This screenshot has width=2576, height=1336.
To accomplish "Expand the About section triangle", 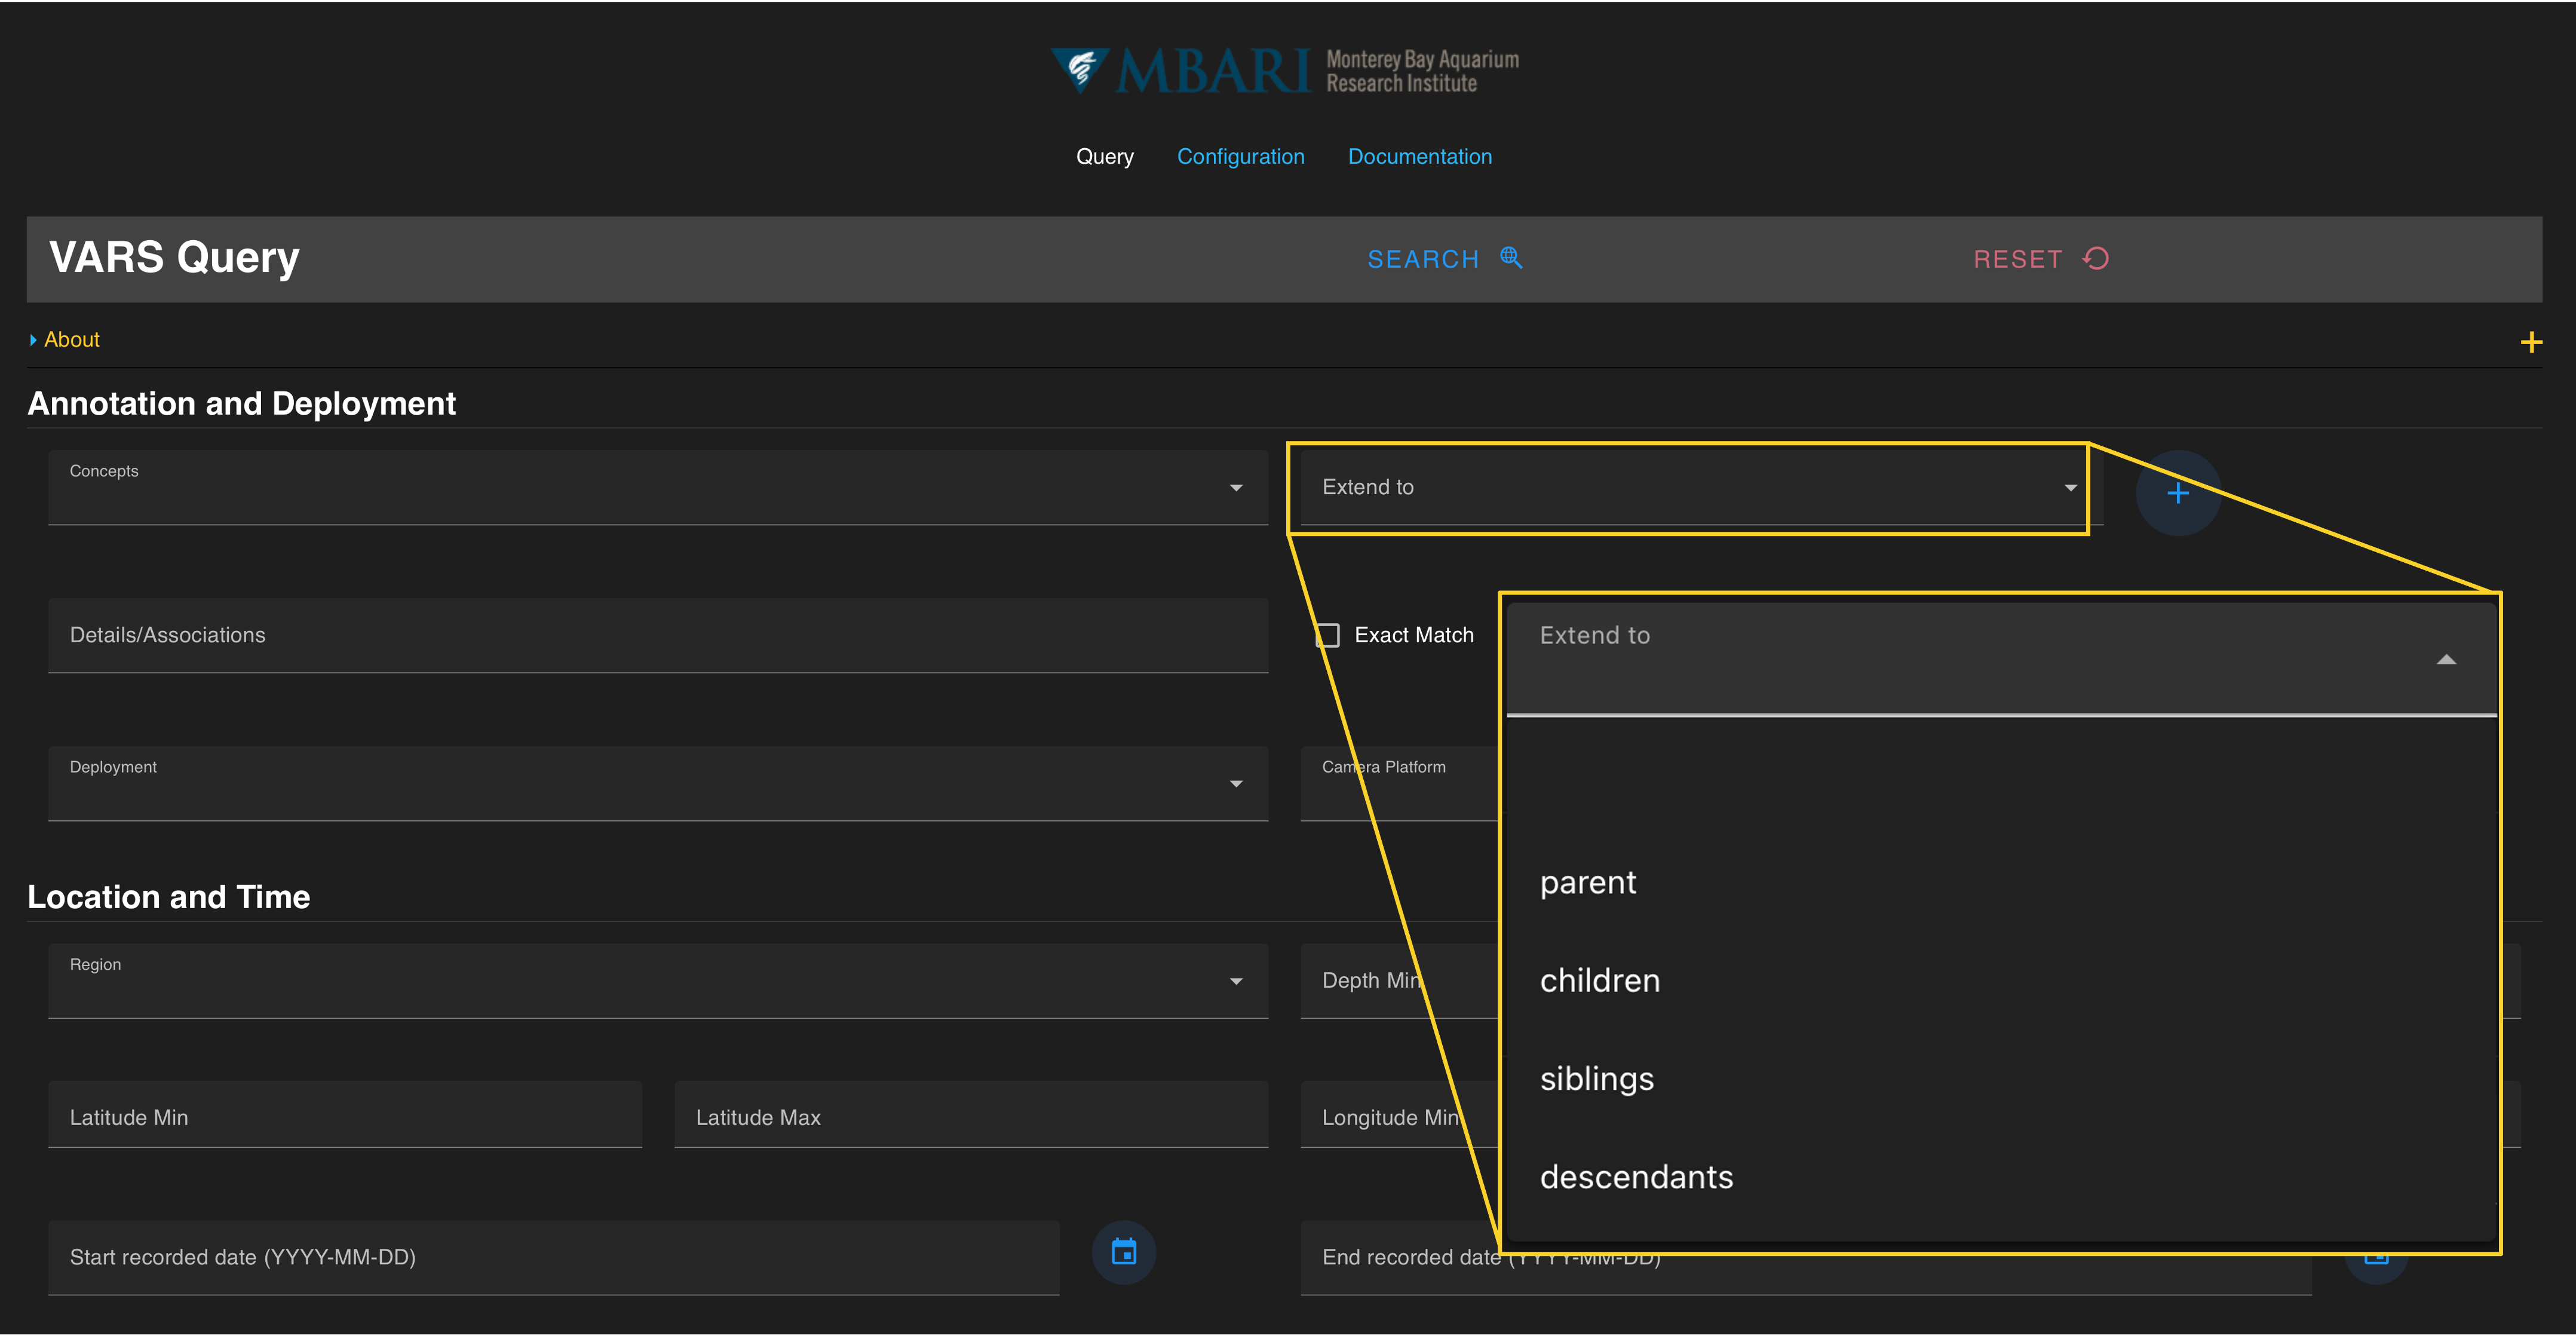I will tap(33, 340).
